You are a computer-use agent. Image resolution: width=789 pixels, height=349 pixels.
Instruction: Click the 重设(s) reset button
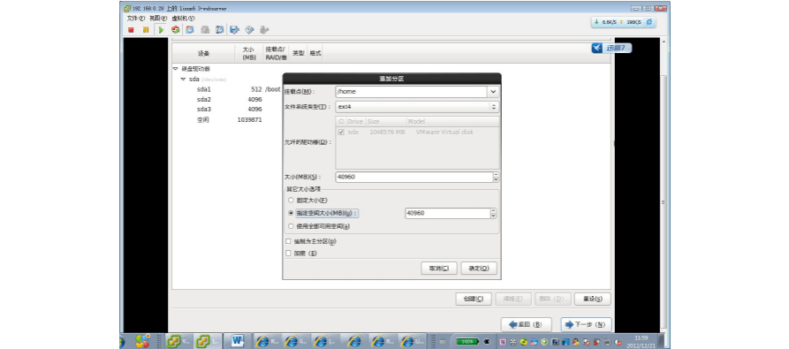pyautogui.click(x=593, y=299)
